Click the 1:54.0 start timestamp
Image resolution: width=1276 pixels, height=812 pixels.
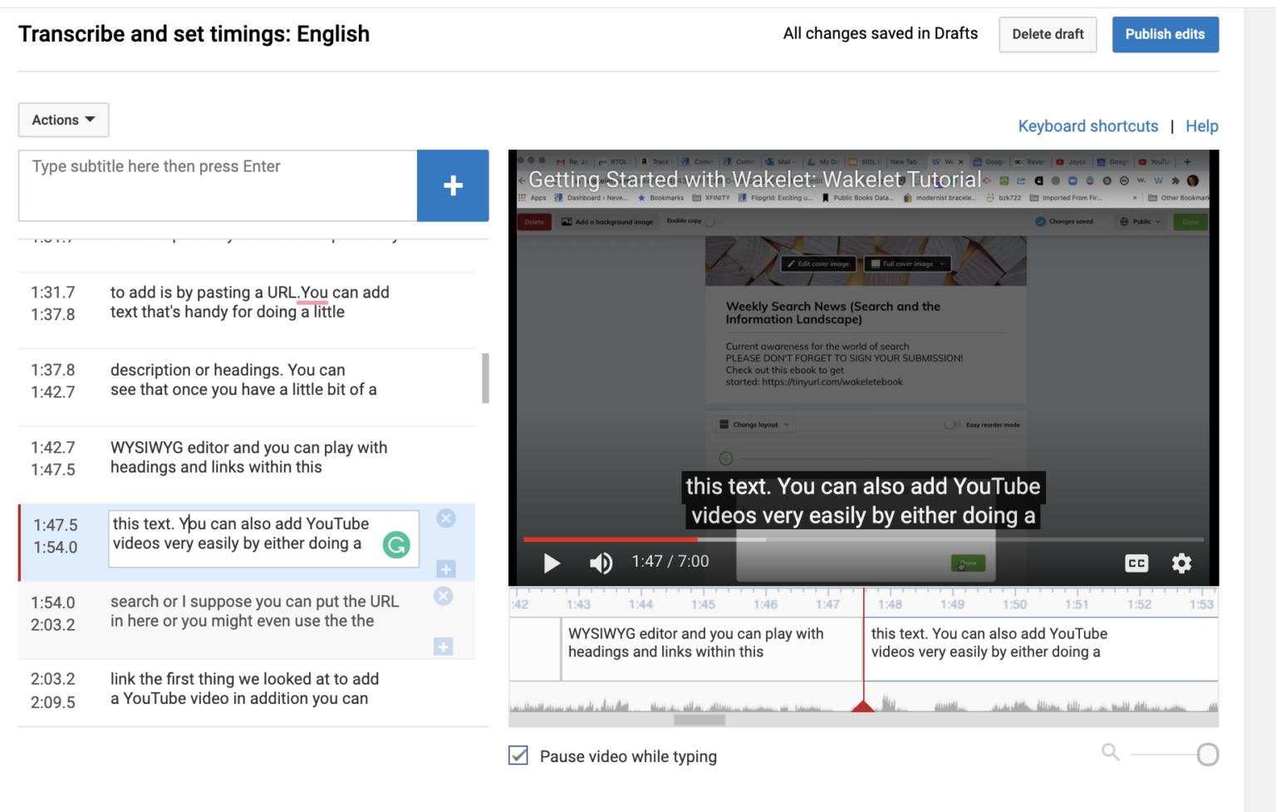(53, 603)
